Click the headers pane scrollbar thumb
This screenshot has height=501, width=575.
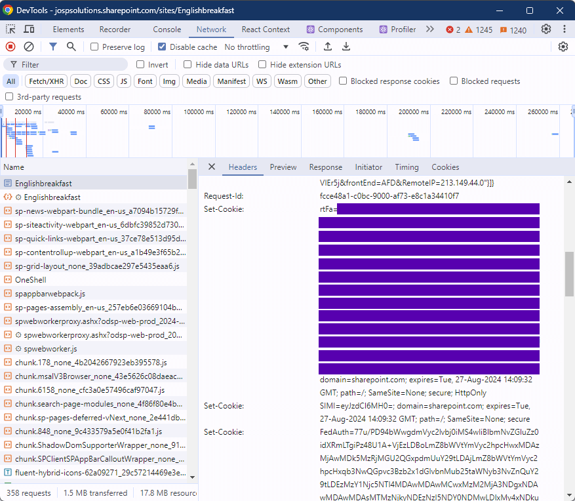tap(569, 273)
